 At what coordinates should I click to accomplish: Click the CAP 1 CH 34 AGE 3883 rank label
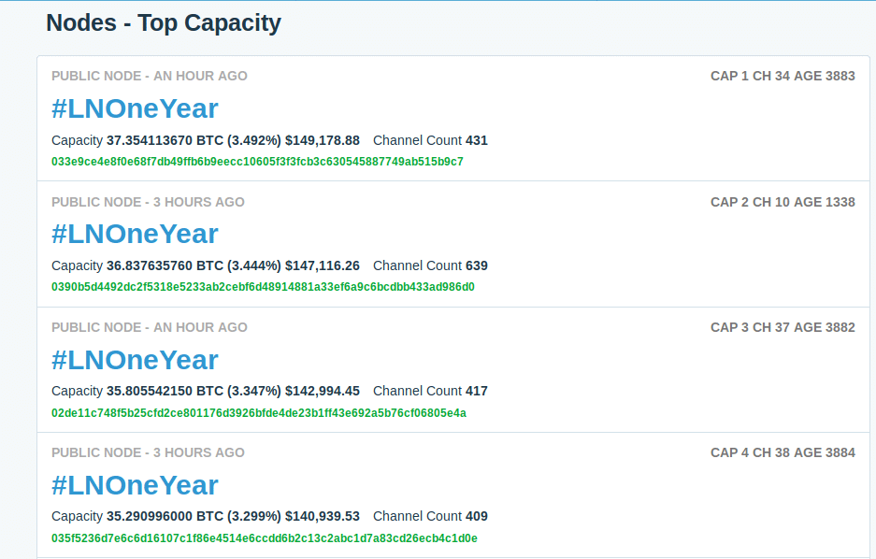tap(783, 76)
